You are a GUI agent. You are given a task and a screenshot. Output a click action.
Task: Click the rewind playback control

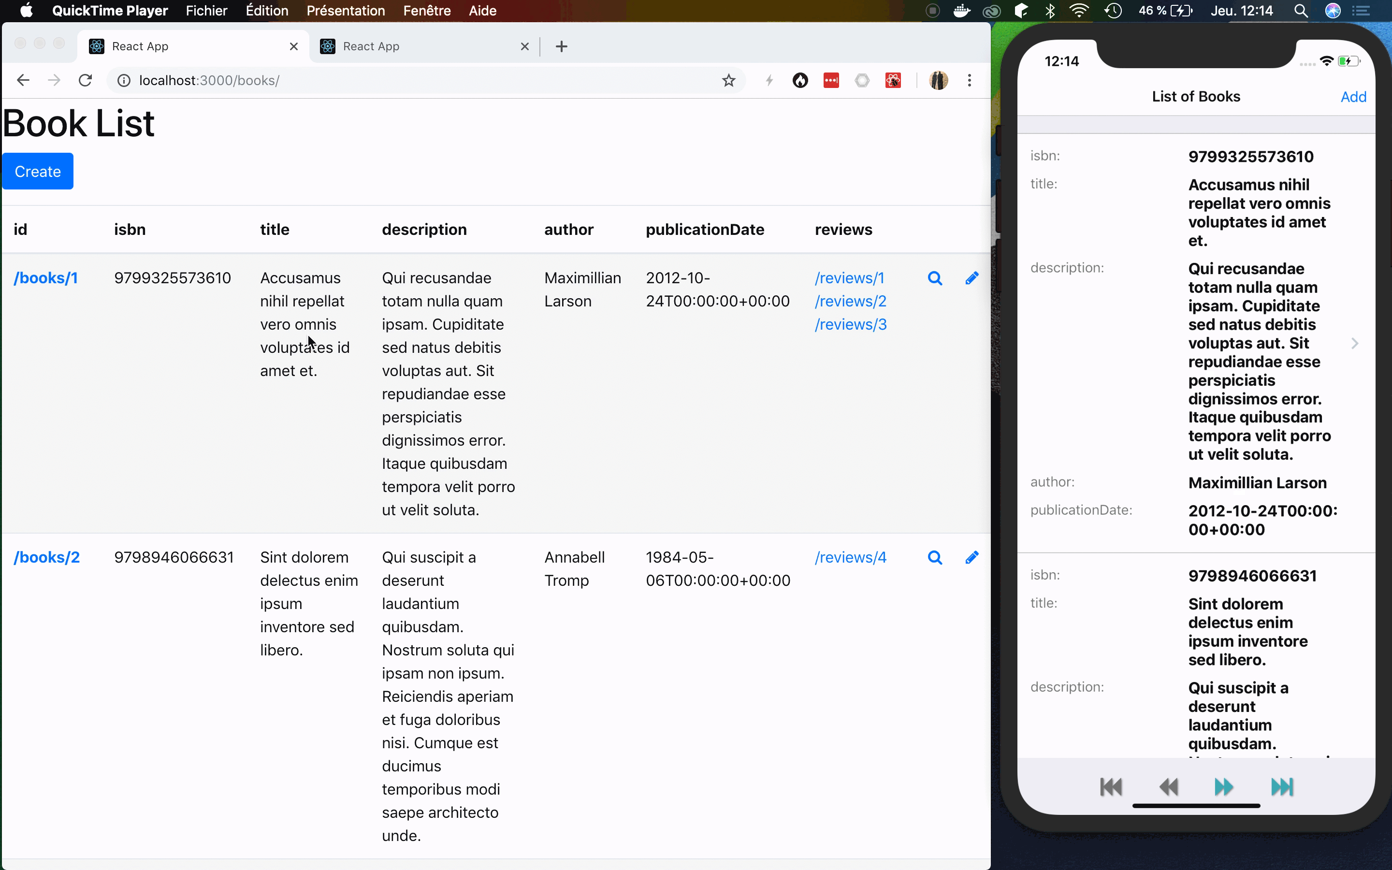[1169, 787]
